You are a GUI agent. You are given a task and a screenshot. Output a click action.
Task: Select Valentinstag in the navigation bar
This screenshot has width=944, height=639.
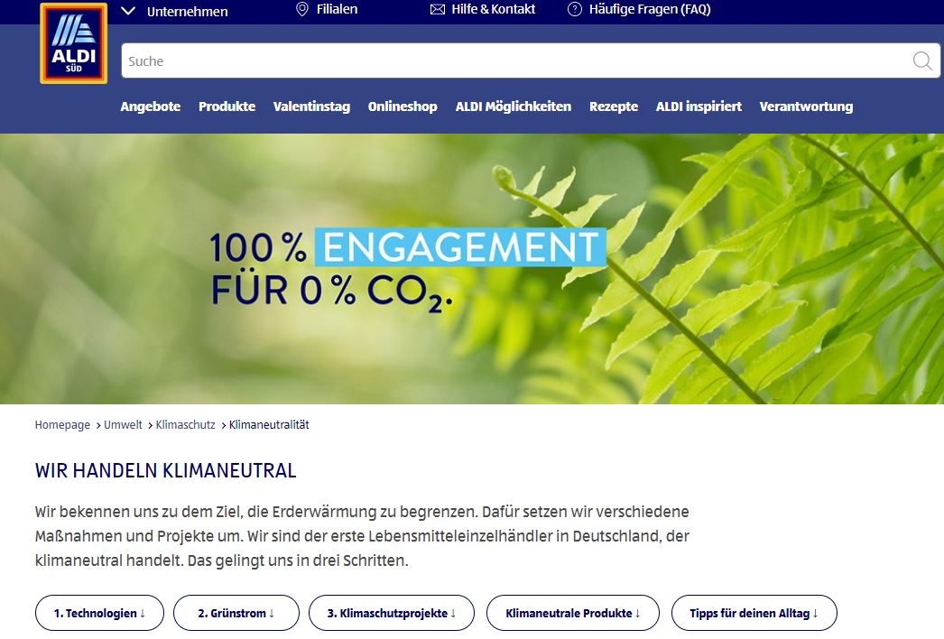click(311, 106)
